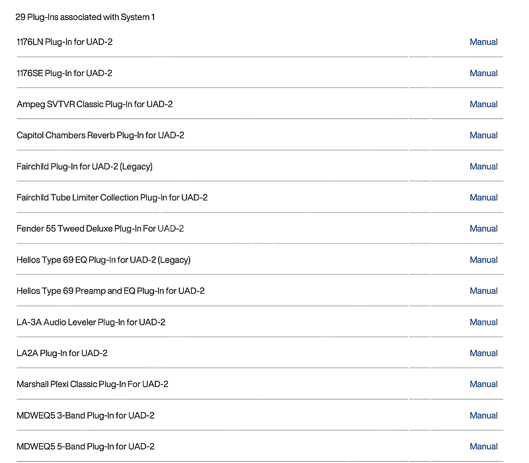Screen dimensions: 529x463
Task: Click the '29 Plug-Ins associated with System 1' heading
Action: pos(85,17)
